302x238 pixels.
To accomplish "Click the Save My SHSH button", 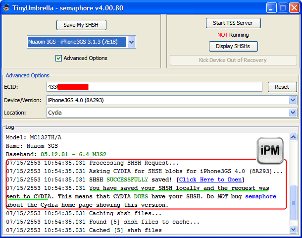I will pos(81,25).
